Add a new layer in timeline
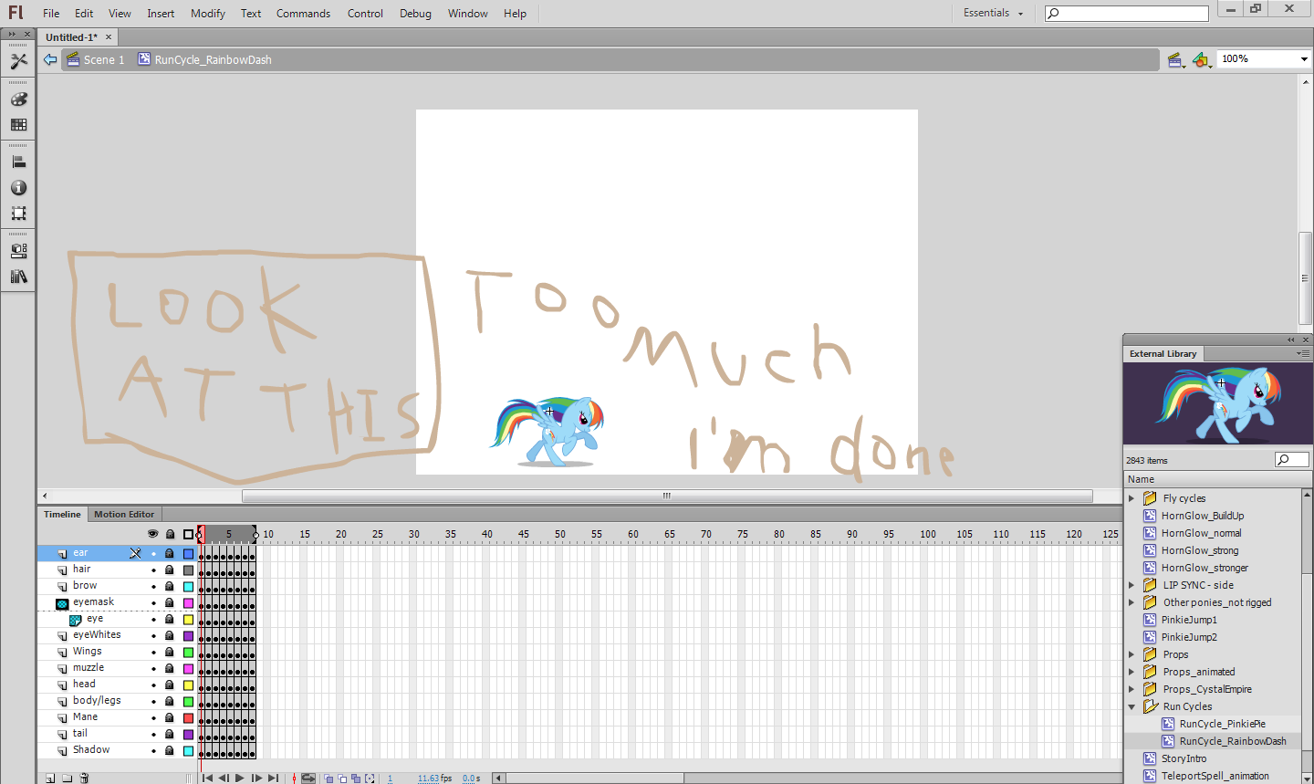 (x=50, y=779)
